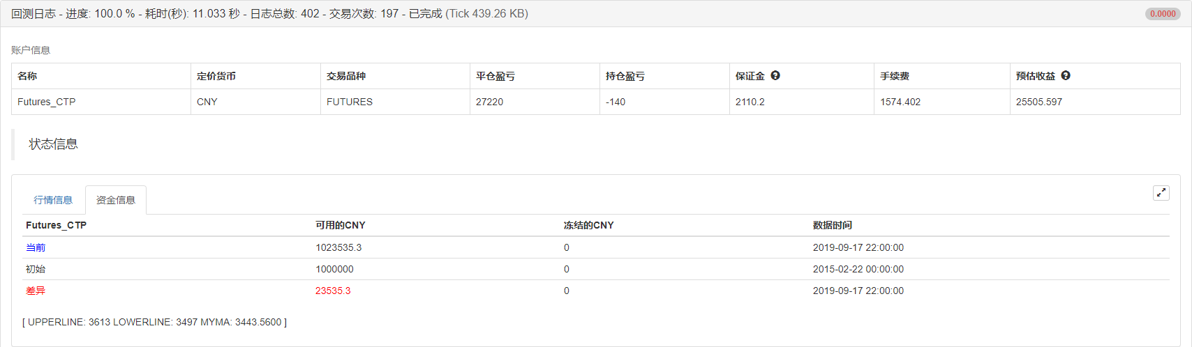The image size is (1192, 347).
Task: Click the 预估收益 value 25505.597
Action: (1039, 102)
